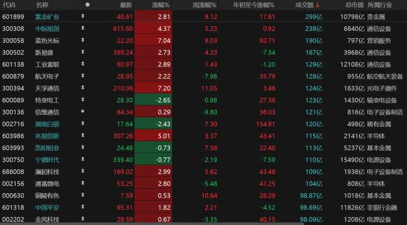
Task: Click the marker icon in 特变电工 row
Action: 83,100
